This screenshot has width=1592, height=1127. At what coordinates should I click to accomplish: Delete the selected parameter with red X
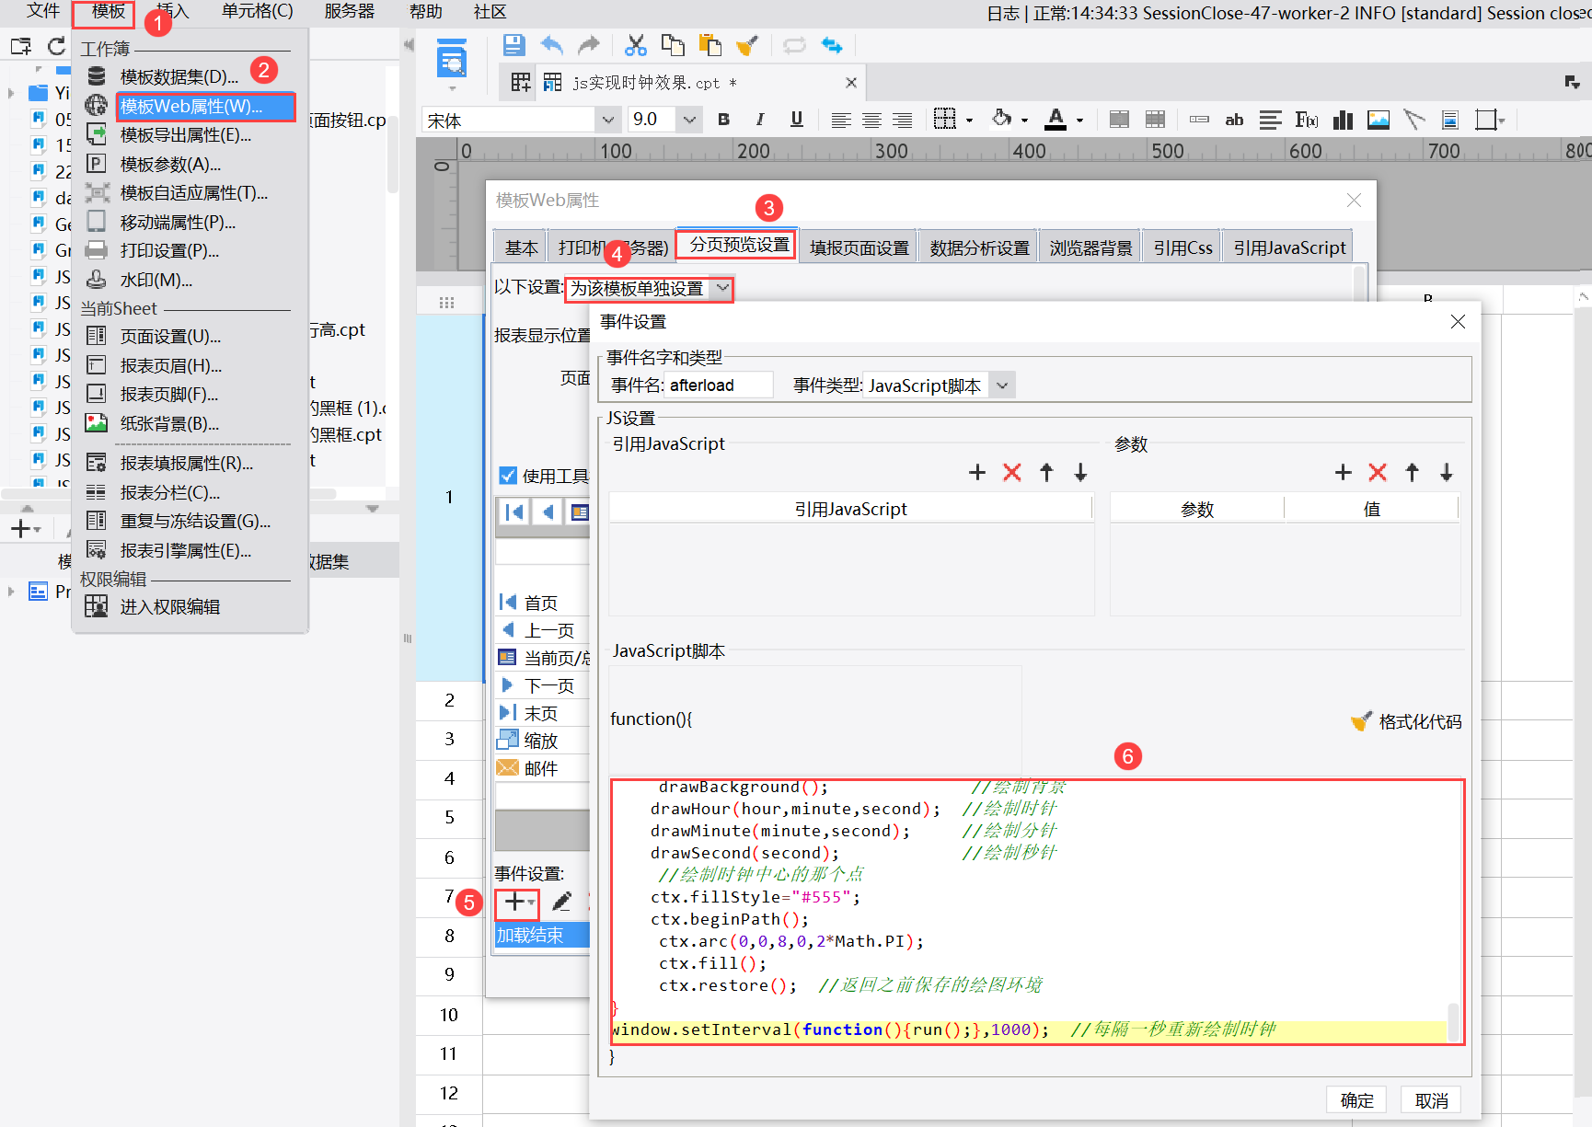coord(1378,473)
